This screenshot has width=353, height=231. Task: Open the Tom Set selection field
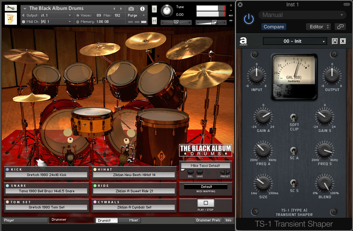(x=46, y=207)
